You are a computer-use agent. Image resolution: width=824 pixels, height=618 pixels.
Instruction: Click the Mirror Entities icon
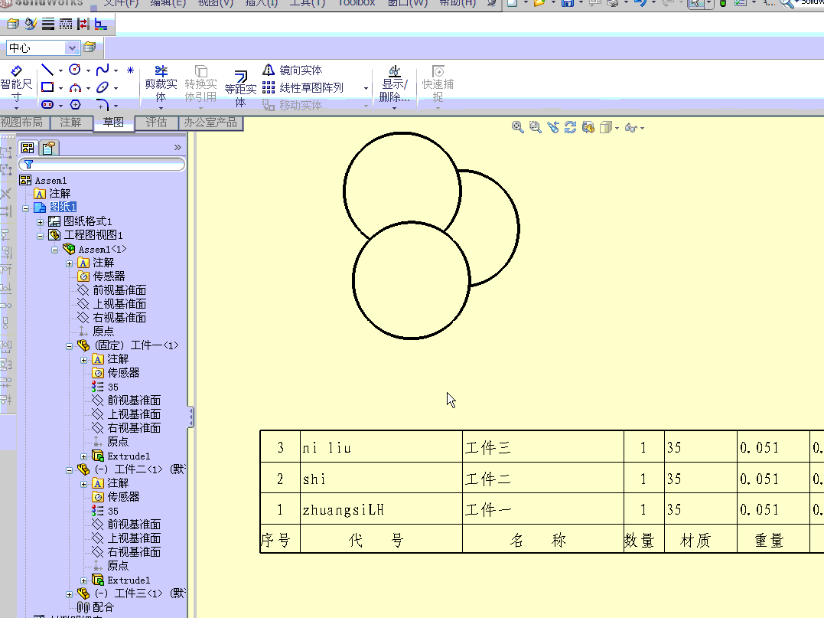pyautogui.click(x=269, y=70)
